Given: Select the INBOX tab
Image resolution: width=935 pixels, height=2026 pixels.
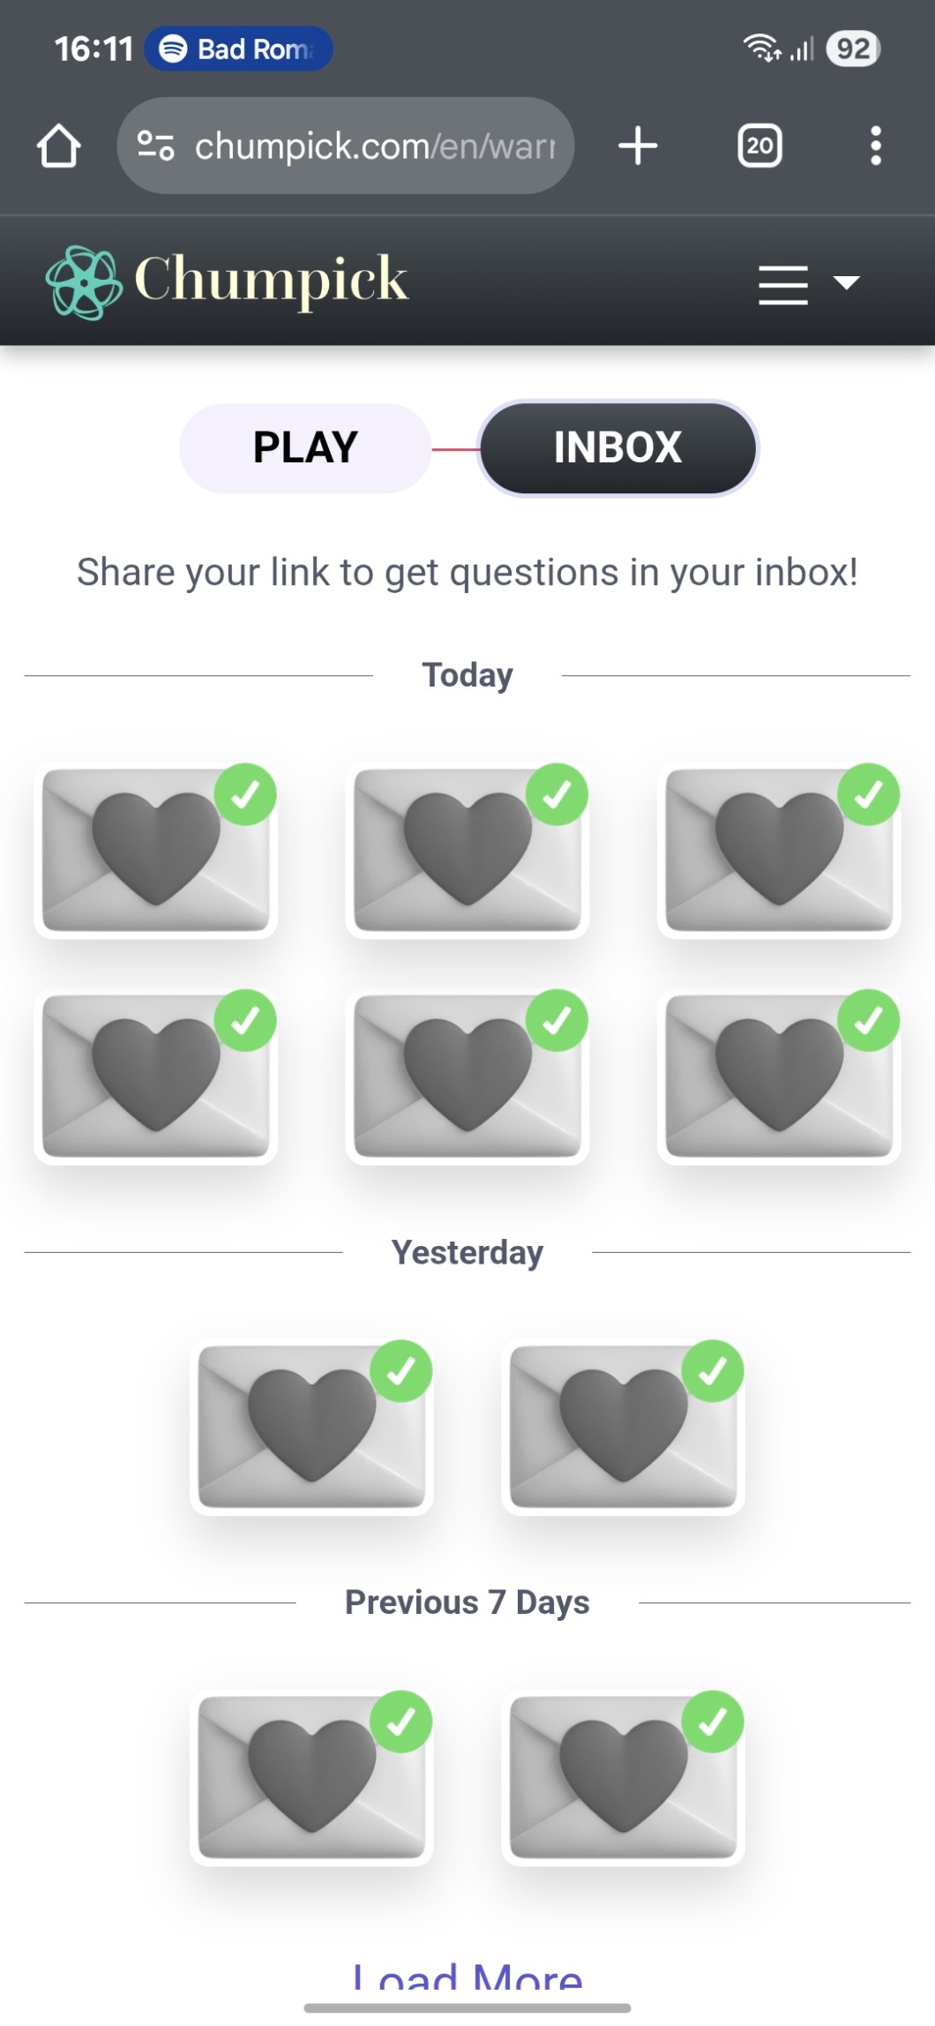Looking at the screenshot, I should 617,447.
